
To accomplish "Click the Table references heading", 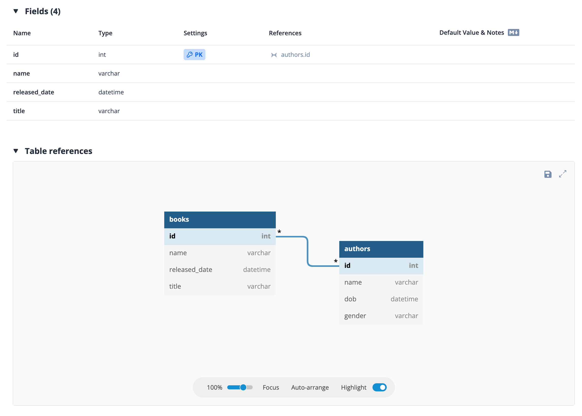I will (58, 151).
